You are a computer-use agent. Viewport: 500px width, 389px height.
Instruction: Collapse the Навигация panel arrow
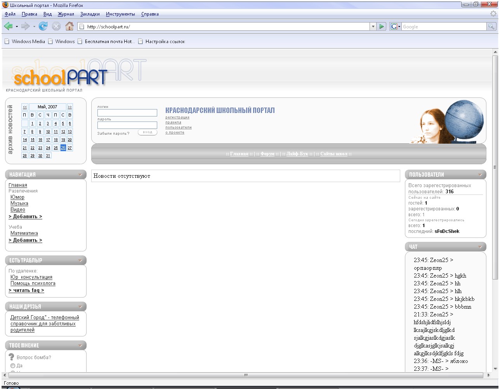[x=80, y=175]
